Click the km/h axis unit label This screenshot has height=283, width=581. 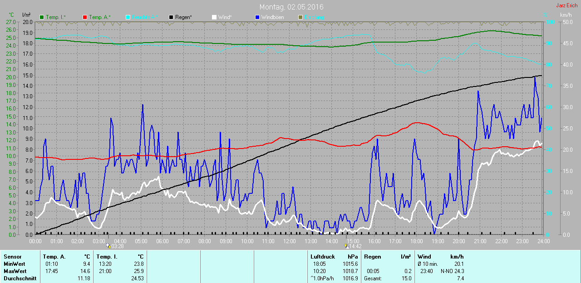pos(566,15)
